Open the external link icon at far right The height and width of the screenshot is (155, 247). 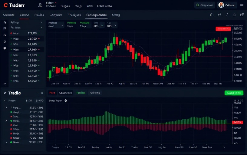pyautogui.click(x=242, y=15)
